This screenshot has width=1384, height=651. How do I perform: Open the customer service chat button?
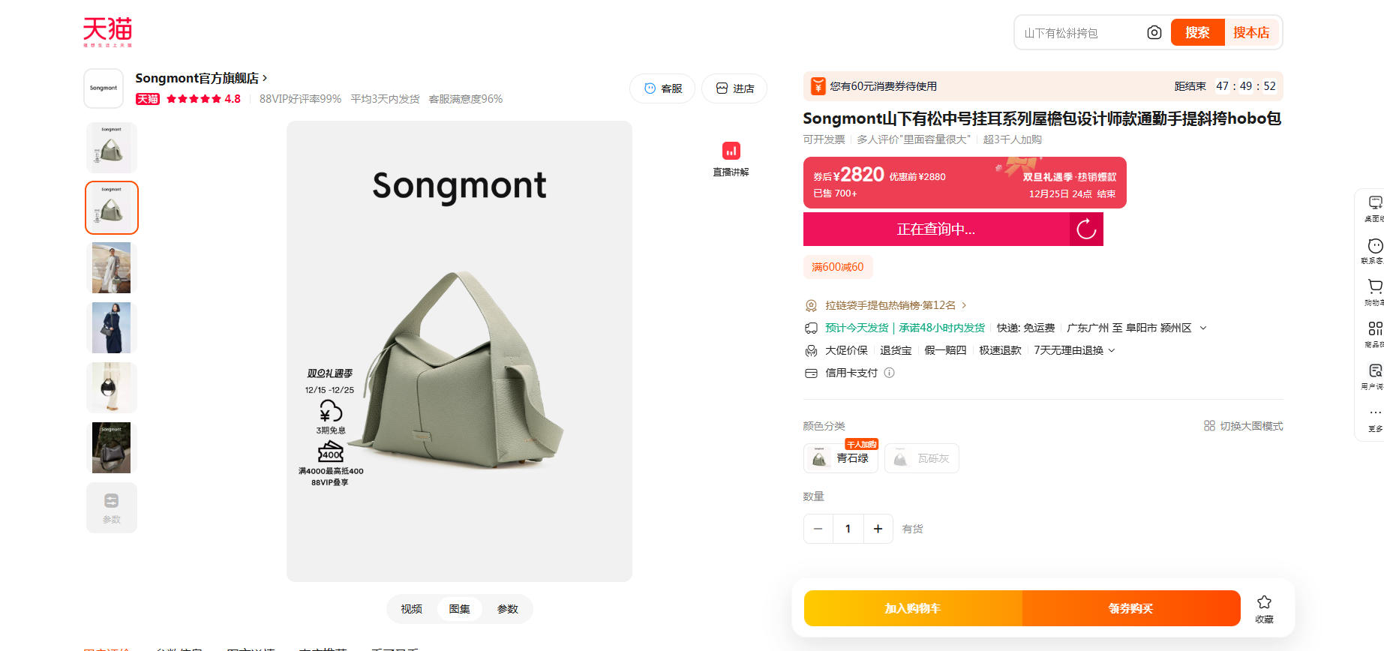coord(662,88)
